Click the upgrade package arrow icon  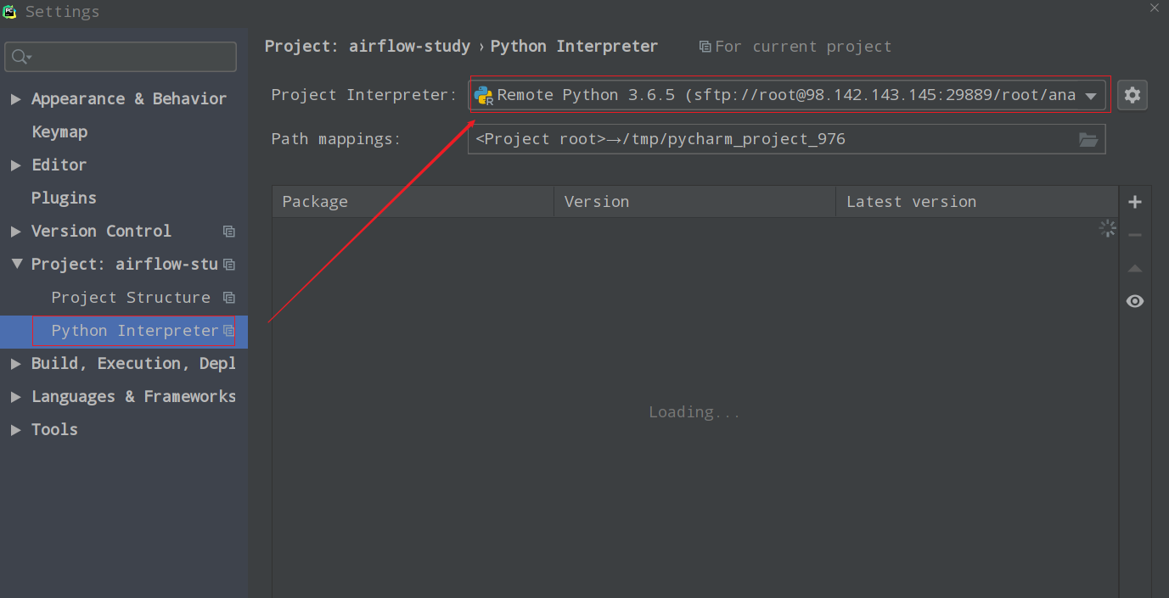[x=1135, y=269]
